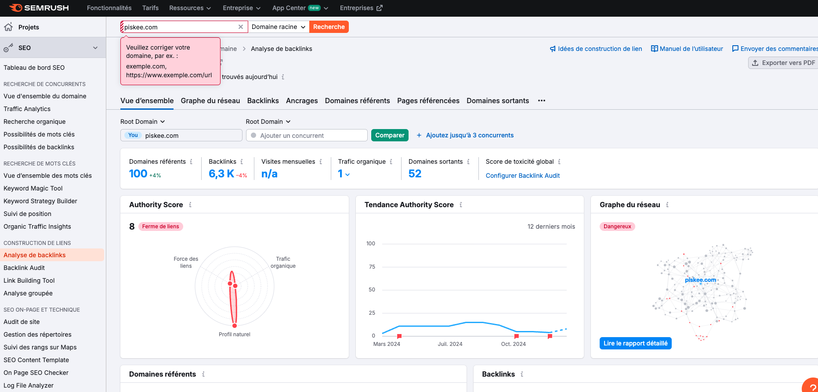Open Traffic Analytics in sidebar
This screenshot has width=818, height=392.
(27, 109)
